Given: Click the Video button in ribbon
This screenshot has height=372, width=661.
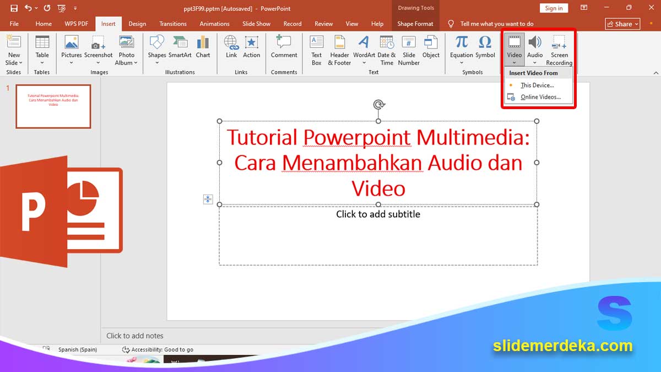Looking at the screenshot, I should (514, 50).
